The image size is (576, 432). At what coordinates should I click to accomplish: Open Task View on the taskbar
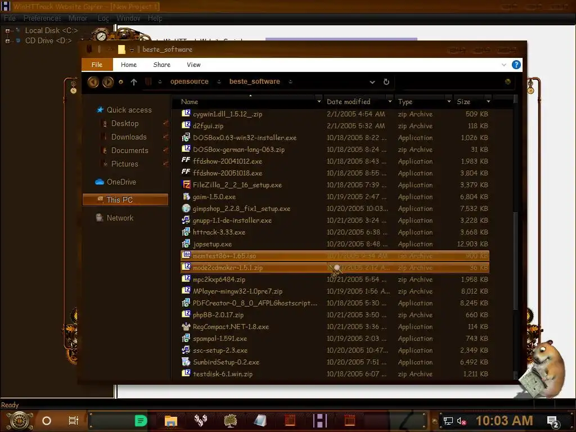pyautogui.click(x=74, y=421)
